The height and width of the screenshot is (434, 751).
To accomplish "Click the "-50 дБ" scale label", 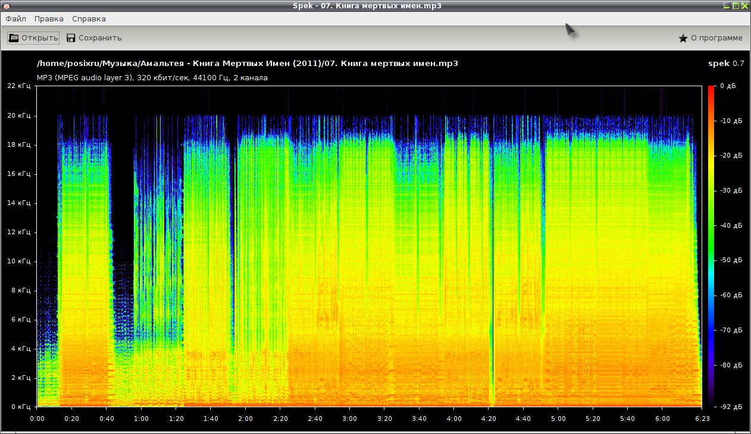I will pos(731,260).
